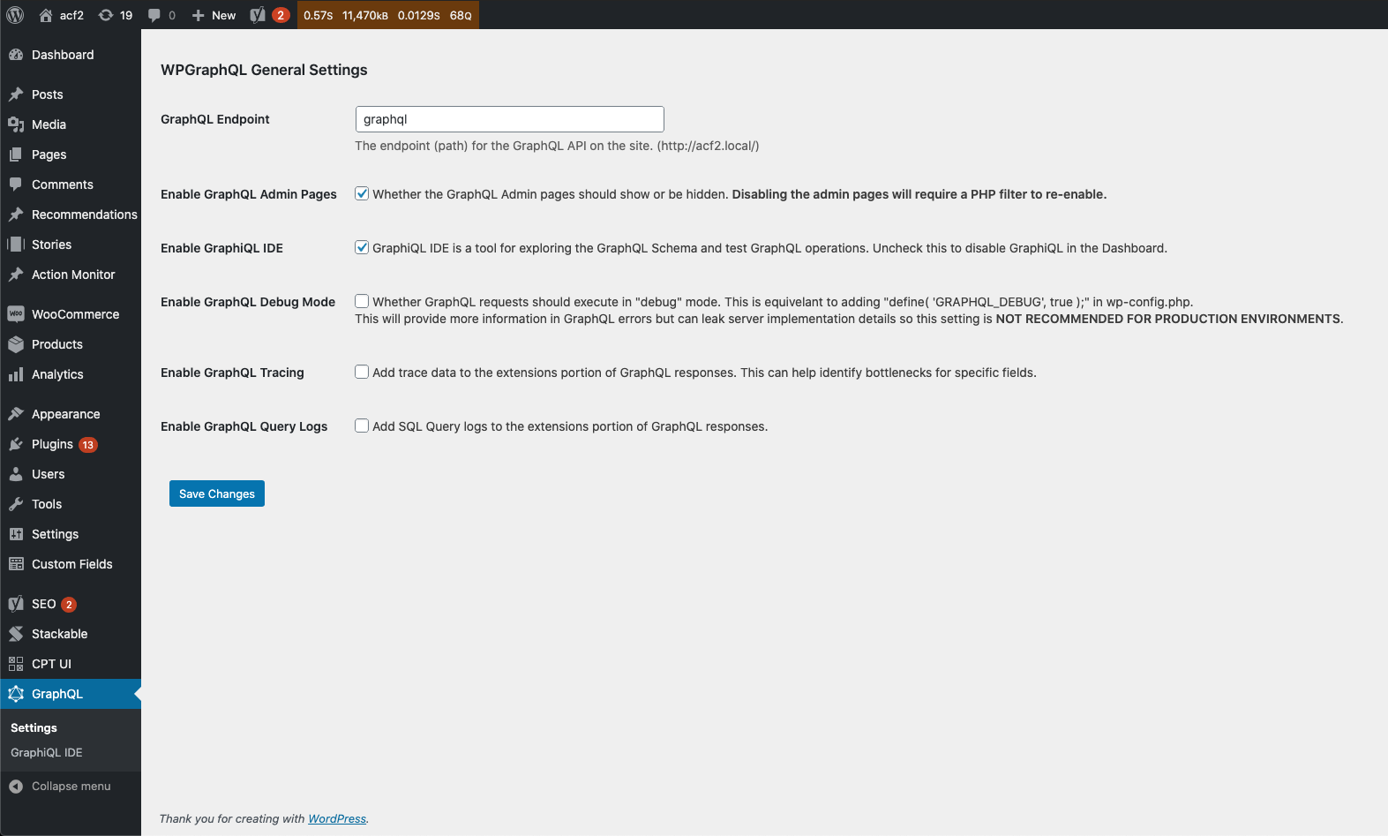Click the Plugins plug icon in sidebar

[16, 444]
